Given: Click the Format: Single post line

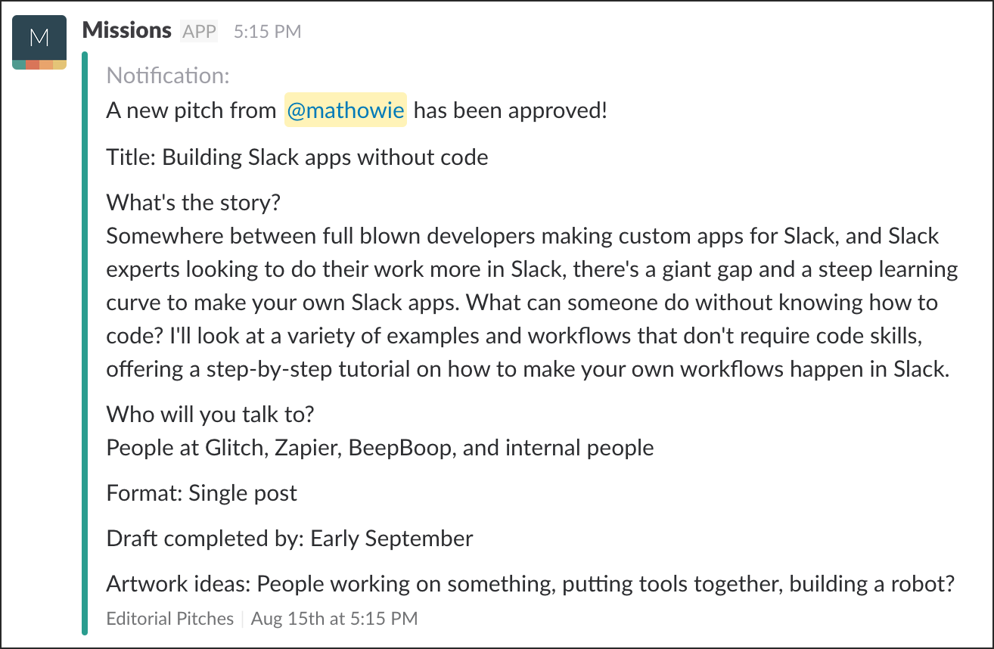Looking at the screenshot, I should pos(202,493).
